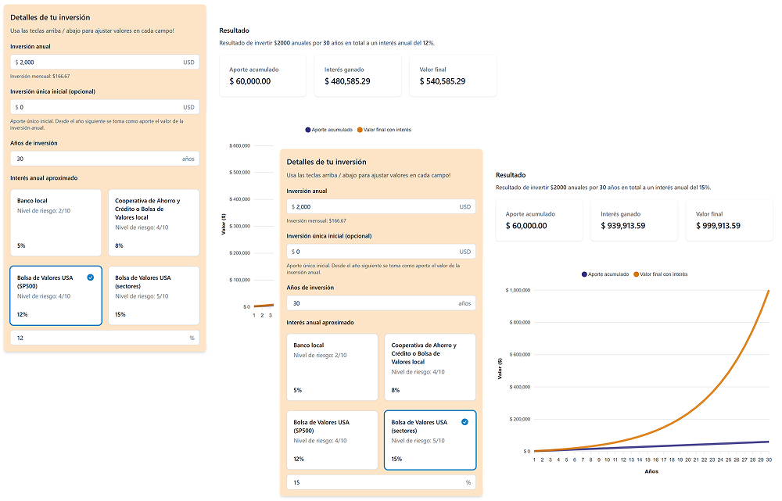Select "Bolsa de Valores USA (sectores)" in the left calculator
The height and width of the screenshot is (501, 782).
[x=153, y=295]
